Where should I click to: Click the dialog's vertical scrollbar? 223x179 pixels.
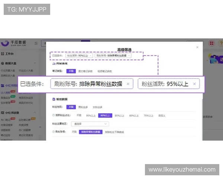pyautogui.click(x=202, y=119)
